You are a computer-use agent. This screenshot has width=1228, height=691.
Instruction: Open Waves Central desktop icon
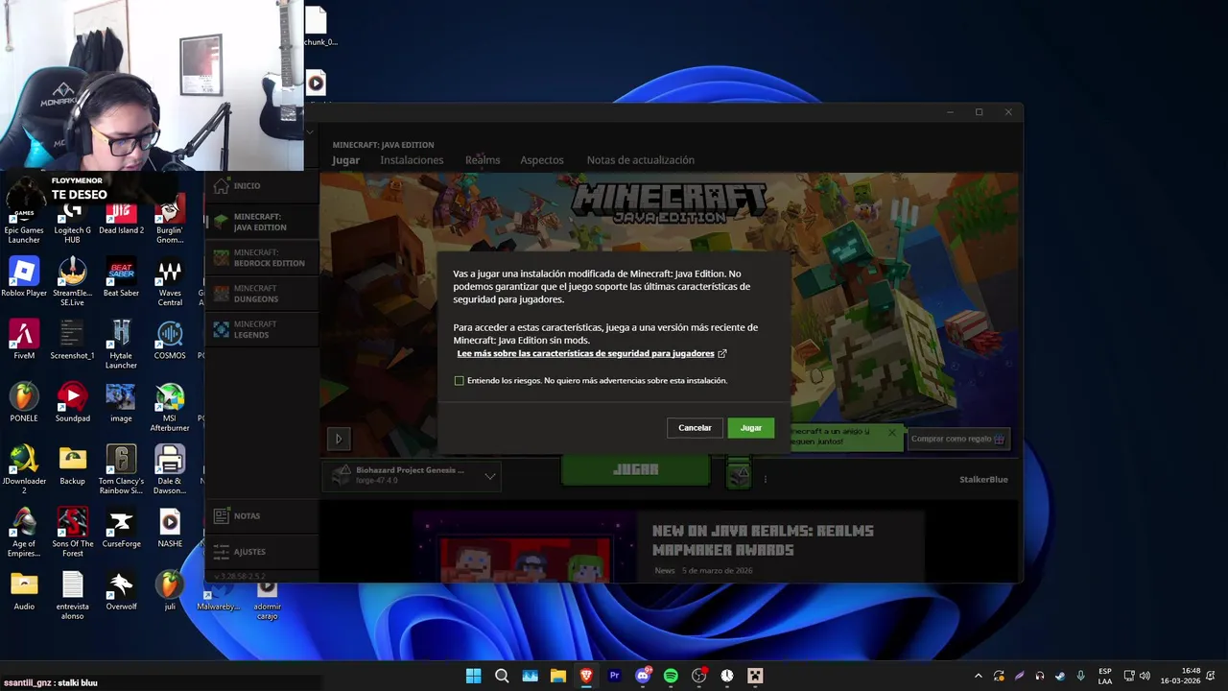170,281
